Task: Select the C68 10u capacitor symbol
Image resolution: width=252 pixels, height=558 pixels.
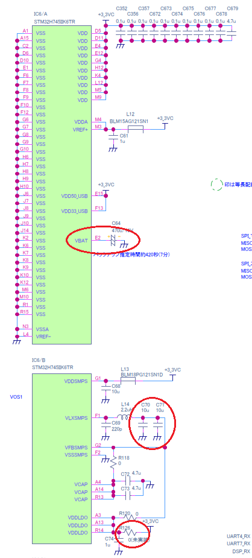Action: (106, 388)
